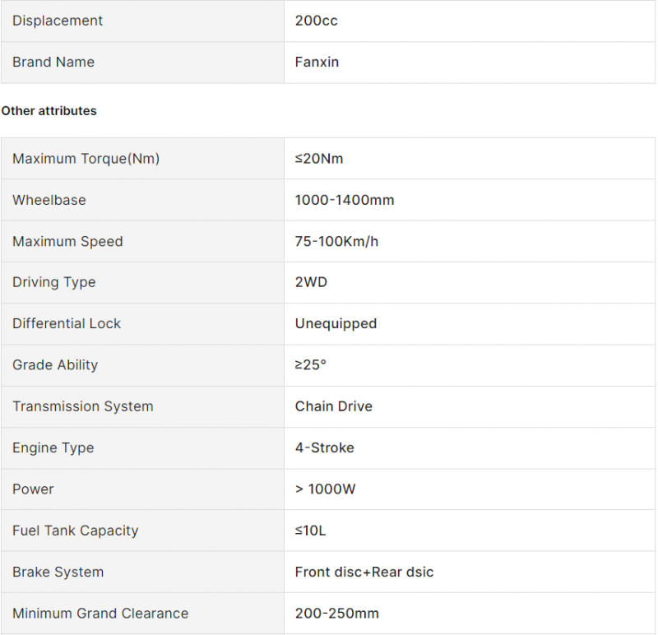Viewport: 658px width, 635px height.
Task: Click the Power > 1000W value
Action: click(x=325, y=489)
